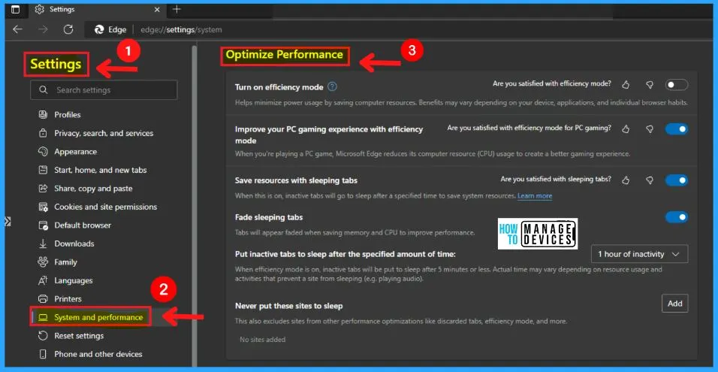Thumbs down for efficiency mode satisfaction
Image resolution: width=718 pixels, height=372 pixels.
coord(650,85)
